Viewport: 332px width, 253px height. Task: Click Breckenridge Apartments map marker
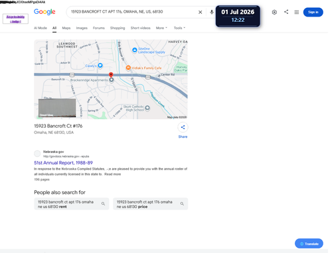[112, 80]
